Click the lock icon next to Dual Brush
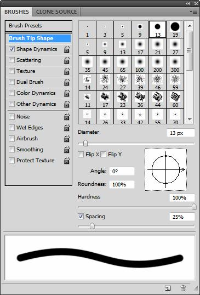Viewport: 200px width, 295px height. click(67, 82)
